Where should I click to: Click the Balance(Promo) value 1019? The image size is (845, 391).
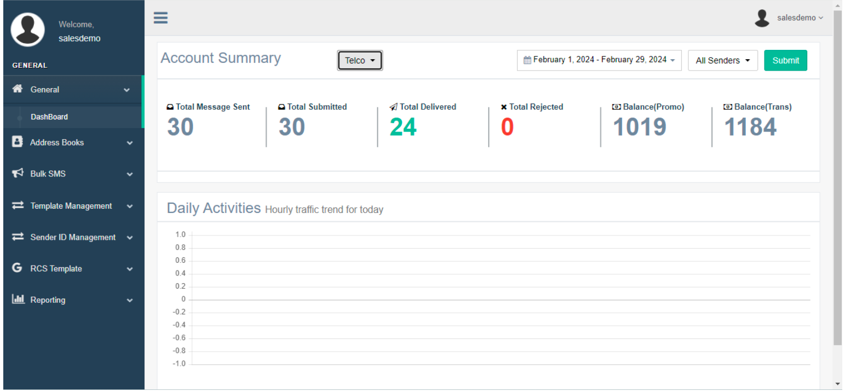point(640,127)
